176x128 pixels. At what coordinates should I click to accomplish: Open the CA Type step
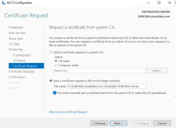[x=14, y=44]
